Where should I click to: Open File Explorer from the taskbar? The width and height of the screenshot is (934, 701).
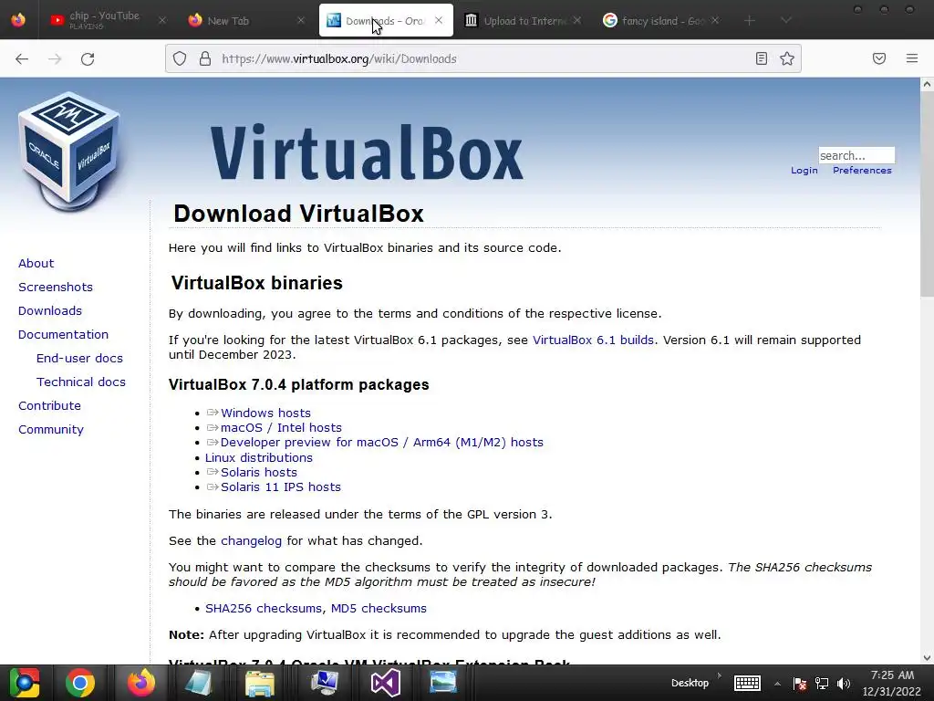point(260,683)
